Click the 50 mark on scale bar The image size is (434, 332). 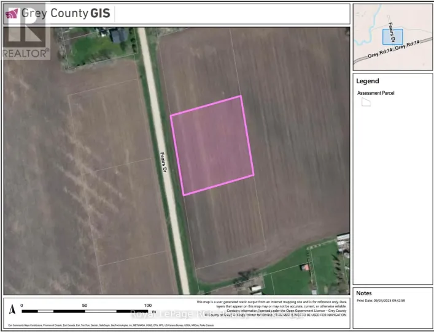(85, 305)
